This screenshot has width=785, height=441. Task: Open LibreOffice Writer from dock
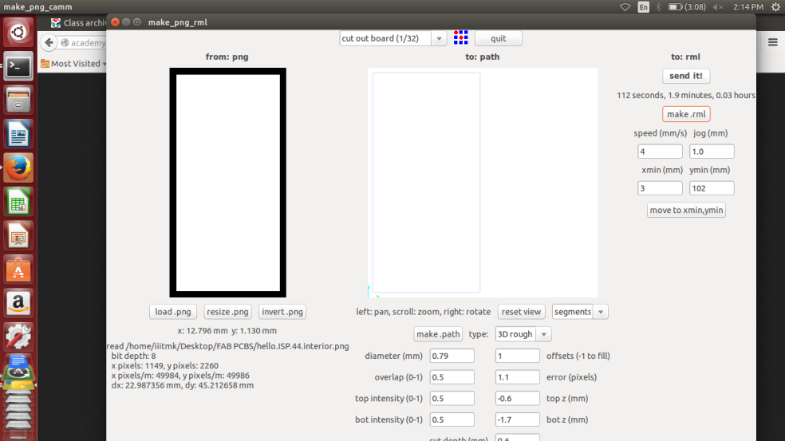(x=18, y=134)
